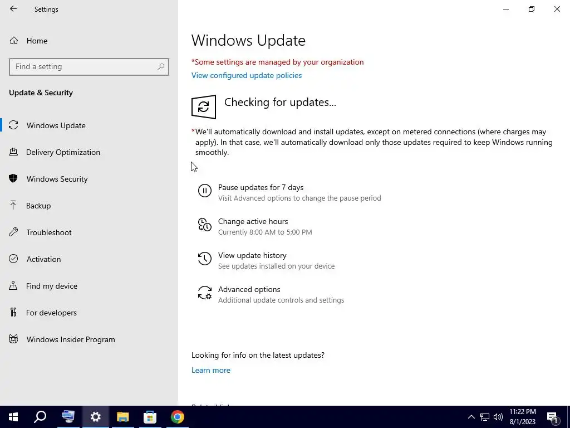
Task: Click the pause circle icon
Action: pos(205,191)
